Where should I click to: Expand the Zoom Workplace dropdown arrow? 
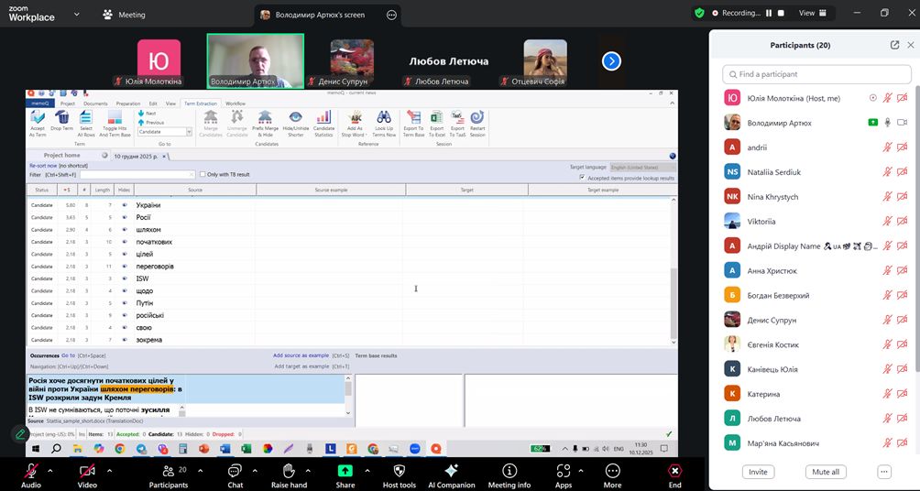click(75, 15)
